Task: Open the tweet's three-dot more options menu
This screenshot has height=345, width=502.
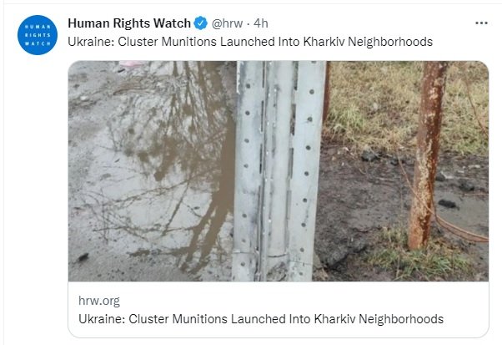Action: click(481, 23)
